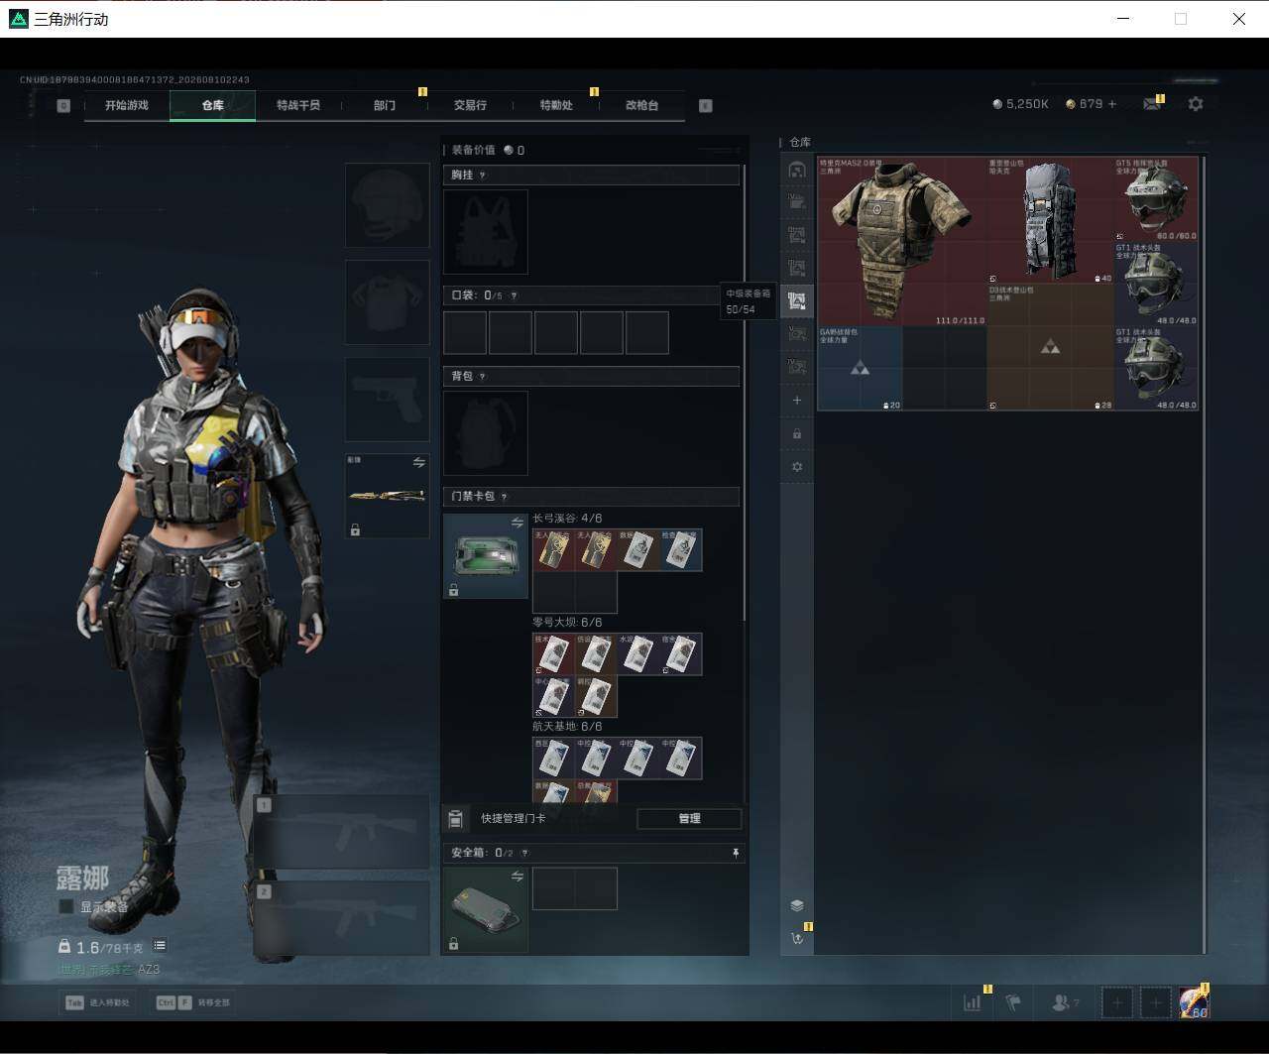
Task: Show help for 口袋 section
Action: [513, 295]
